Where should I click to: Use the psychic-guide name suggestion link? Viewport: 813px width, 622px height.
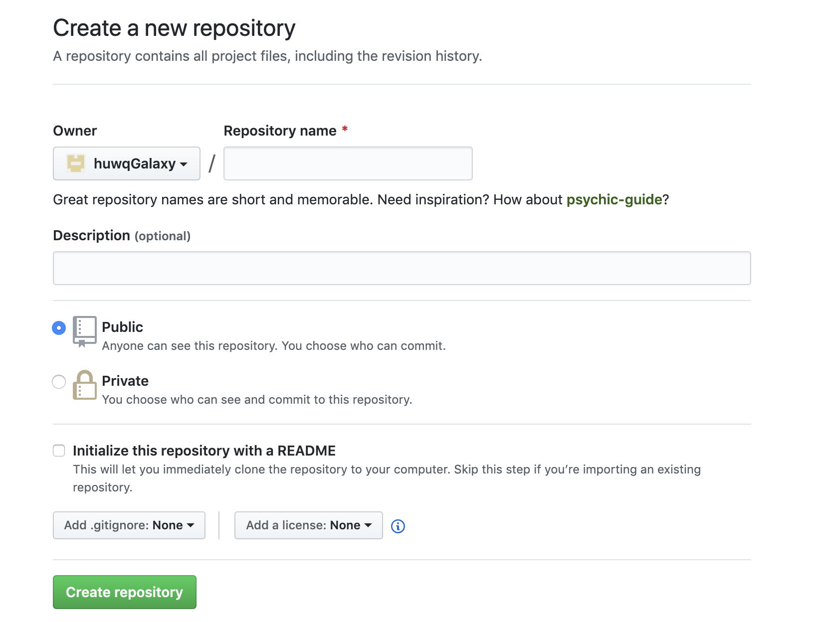click(614, 199)
